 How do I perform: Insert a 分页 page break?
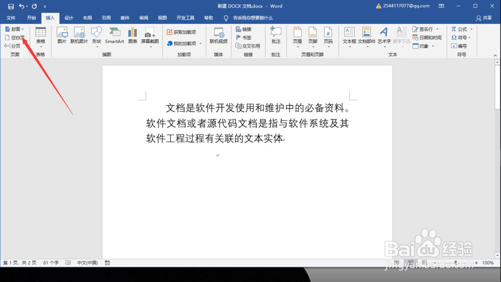[13, 46]
